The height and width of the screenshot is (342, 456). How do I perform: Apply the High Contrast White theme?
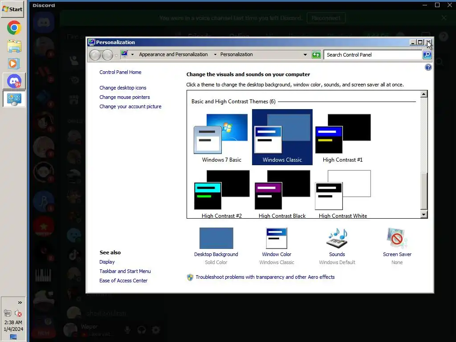[342, 193]
